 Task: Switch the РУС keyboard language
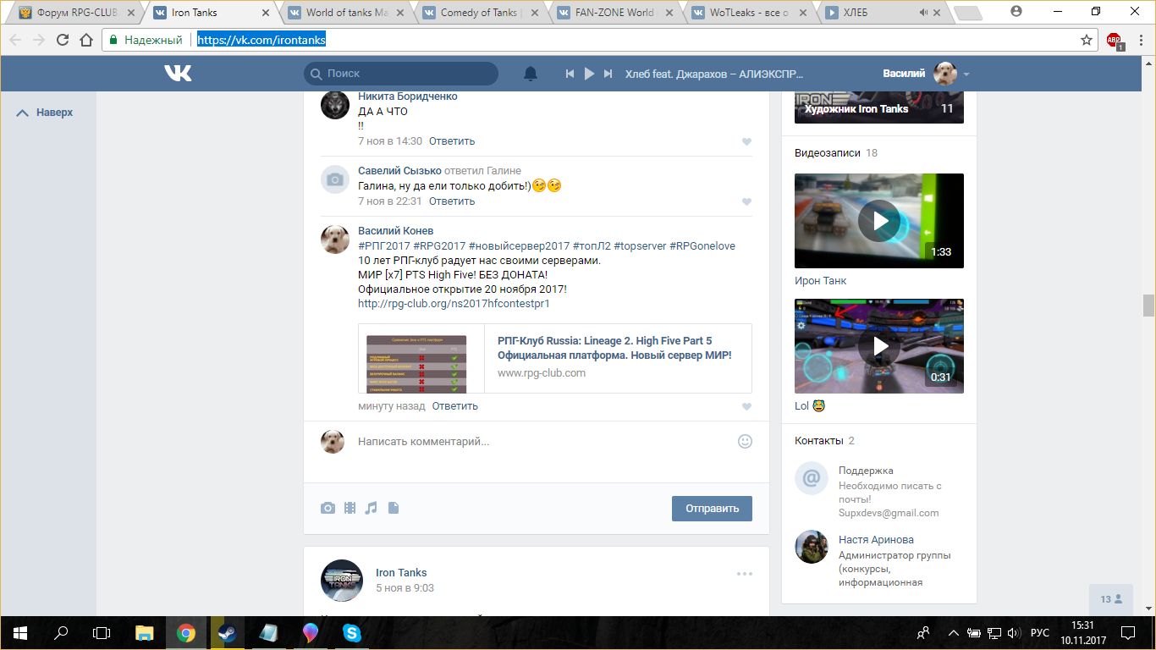point(1040,633)
